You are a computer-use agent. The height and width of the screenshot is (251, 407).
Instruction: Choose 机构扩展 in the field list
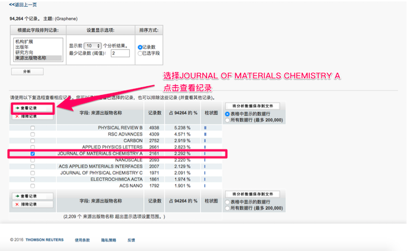pyautogui.click(x=25, y=41)
